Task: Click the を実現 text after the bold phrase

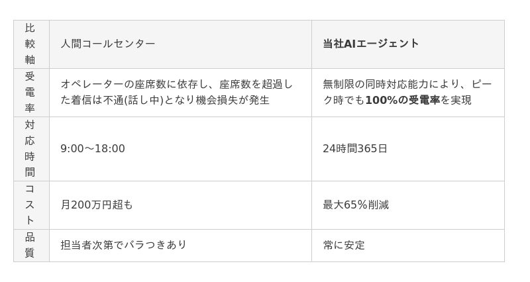Action: 456,101
